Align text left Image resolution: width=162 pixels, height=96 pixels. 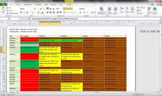(x=48, y=12)
